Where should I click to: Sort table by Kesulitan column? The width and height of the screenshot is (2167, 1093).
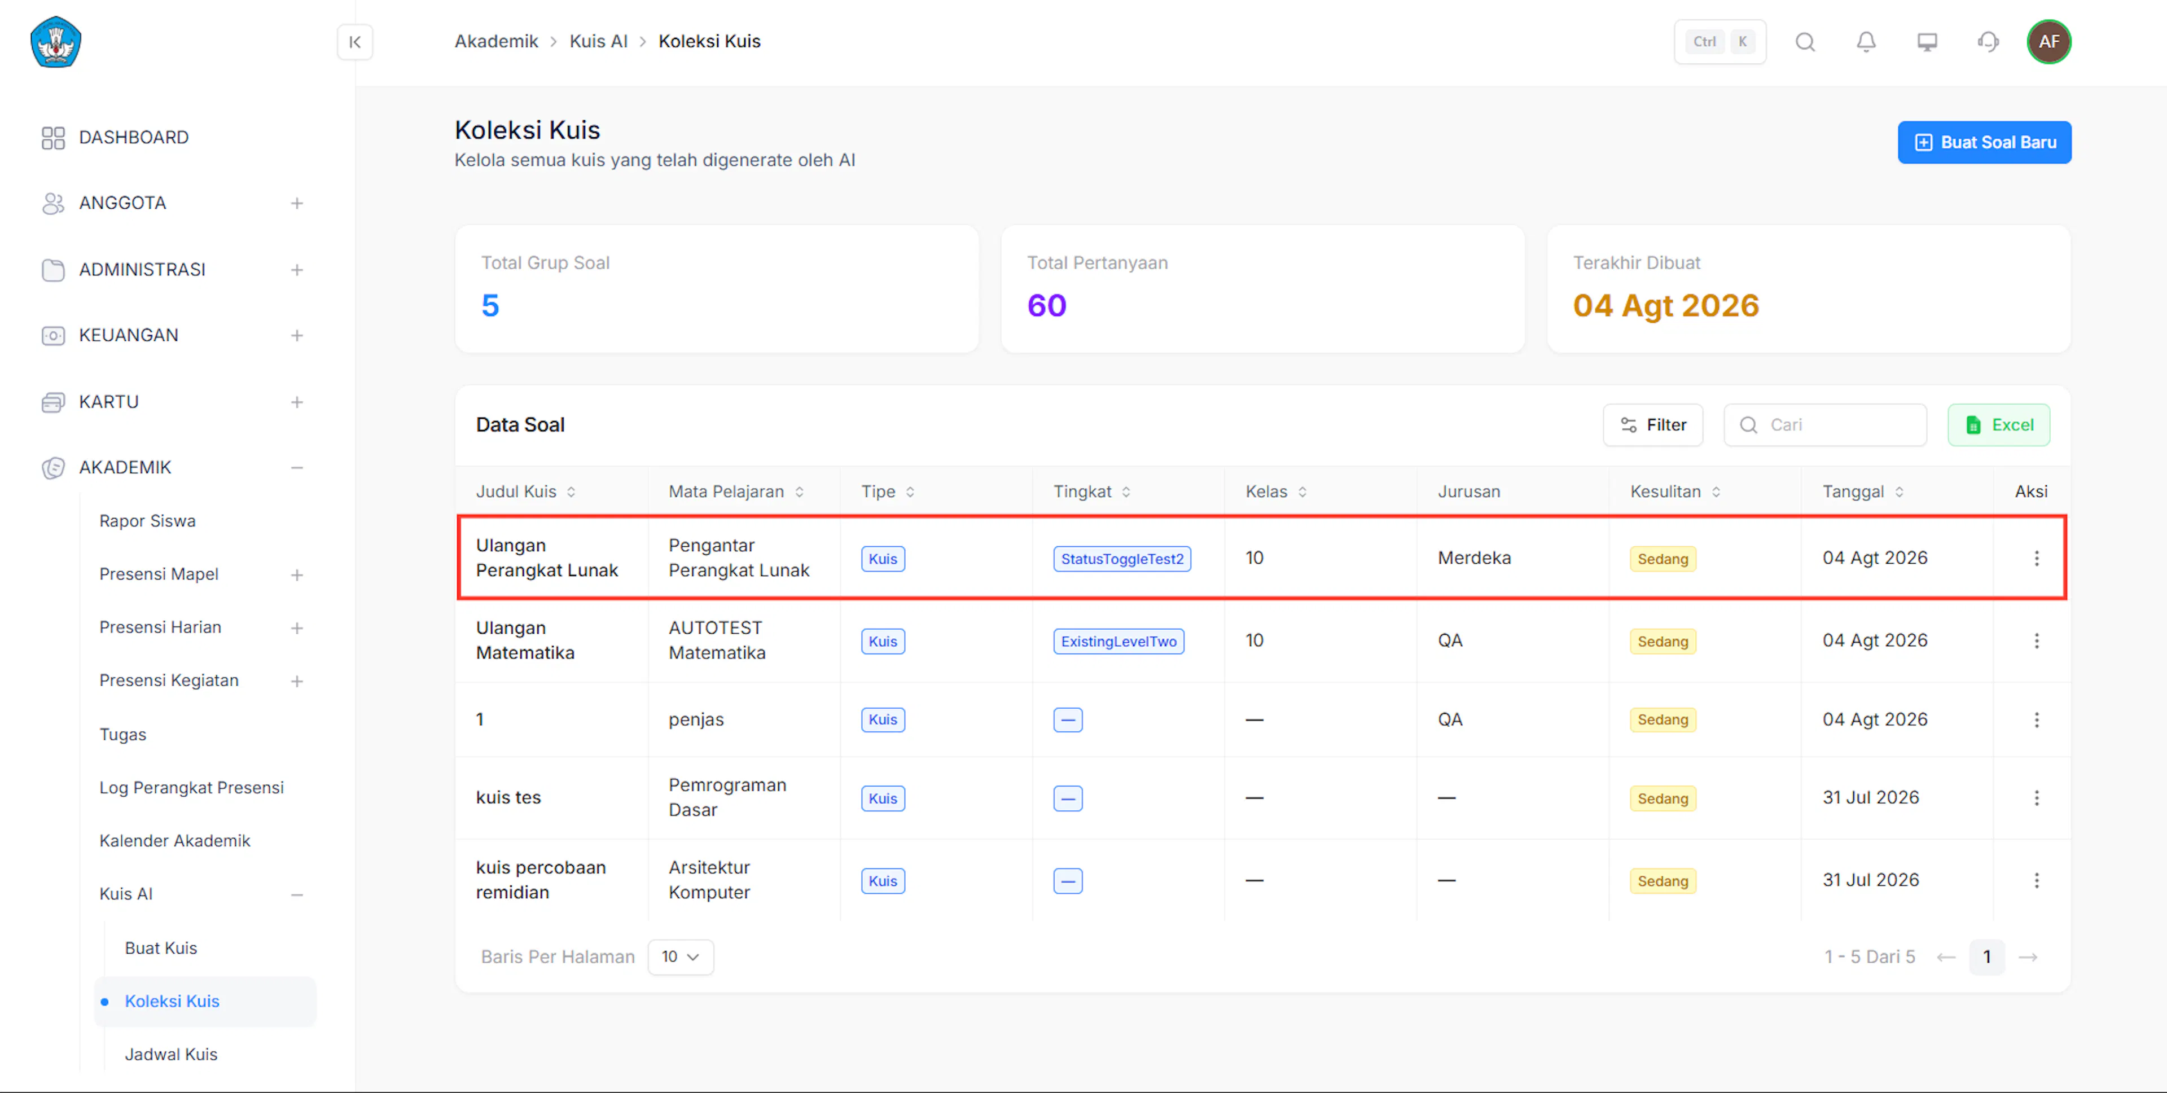point(1675,491)
